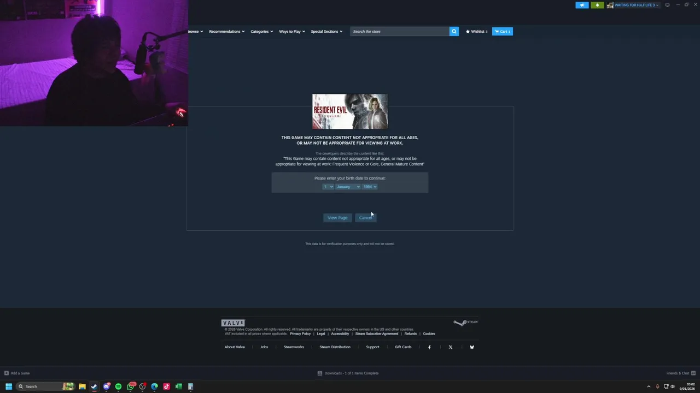
Task: Click the X social icon in footer
Action: tap(451, 347)
